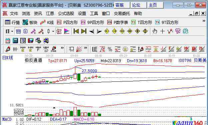Open the 公式选股 menu
The image size is (208, 125).
(x=66, y=14)
